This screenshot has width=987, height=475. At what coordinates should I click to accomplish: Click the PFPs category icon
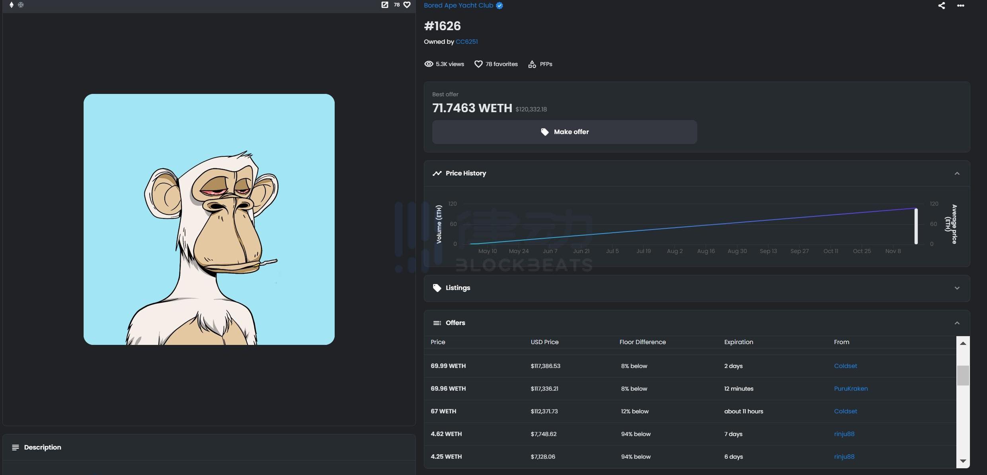(532, 64)
